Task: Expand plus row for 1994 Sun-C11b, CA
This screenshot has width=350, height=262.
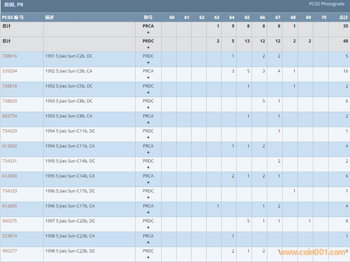Action: 148,152
